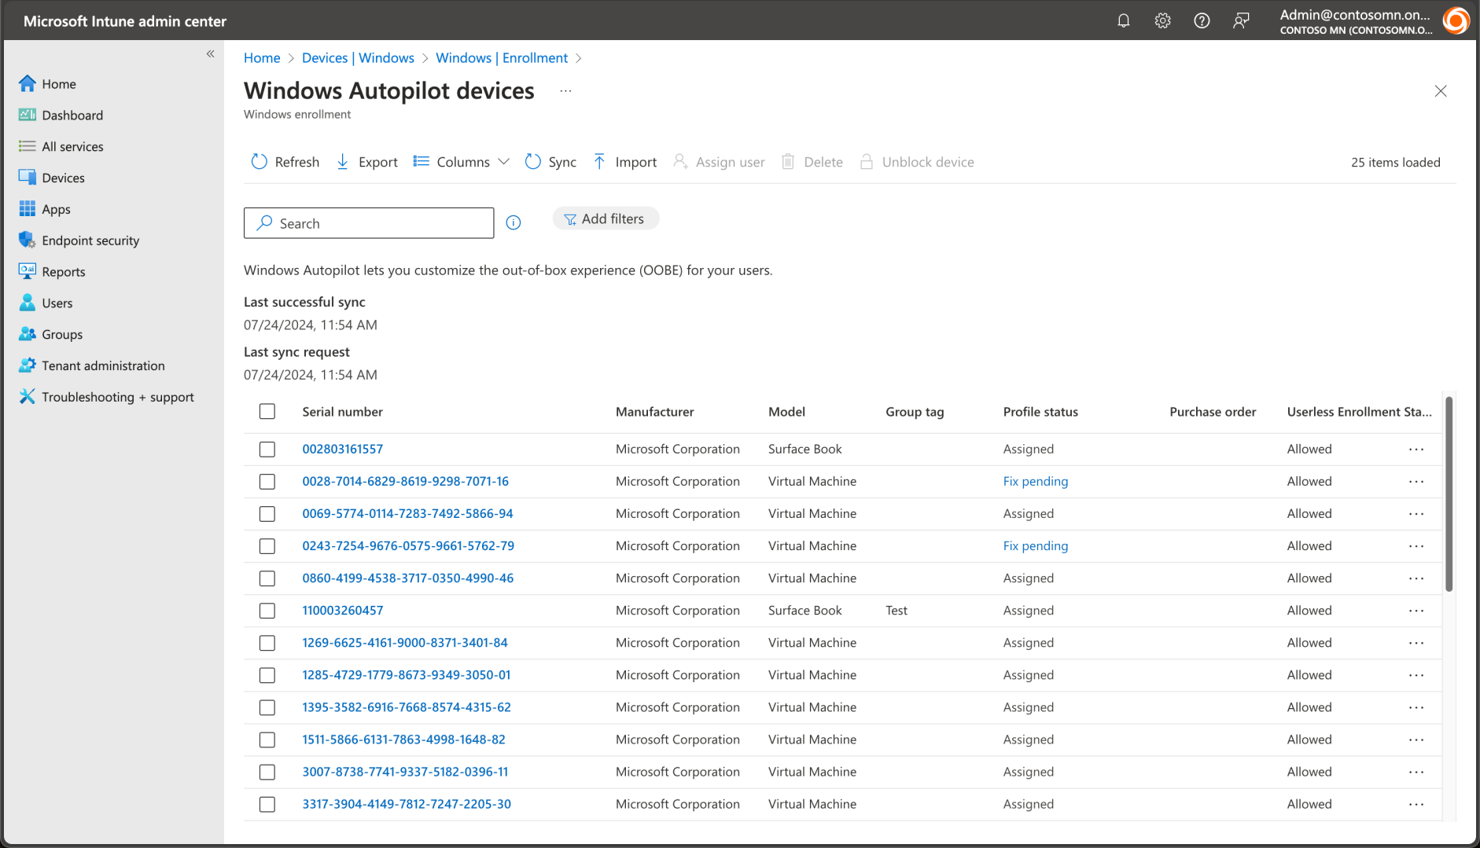This screenshot has height=848, width=1480.
Task: Click the Add filters button
Action: click(x=605, y=219)
